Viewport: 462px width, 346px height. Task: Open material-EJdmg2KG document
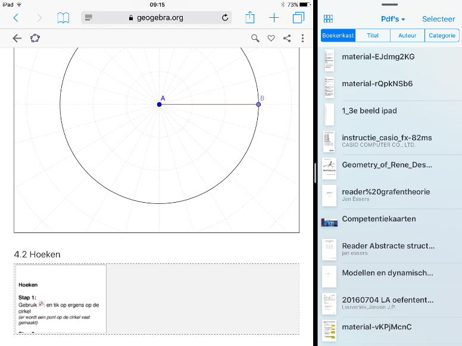[391, 61]
